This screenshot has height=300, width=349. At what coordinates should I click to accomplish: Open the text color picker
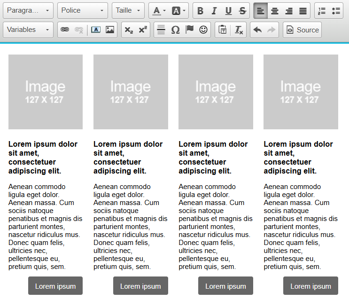click(x=158, y=11)
